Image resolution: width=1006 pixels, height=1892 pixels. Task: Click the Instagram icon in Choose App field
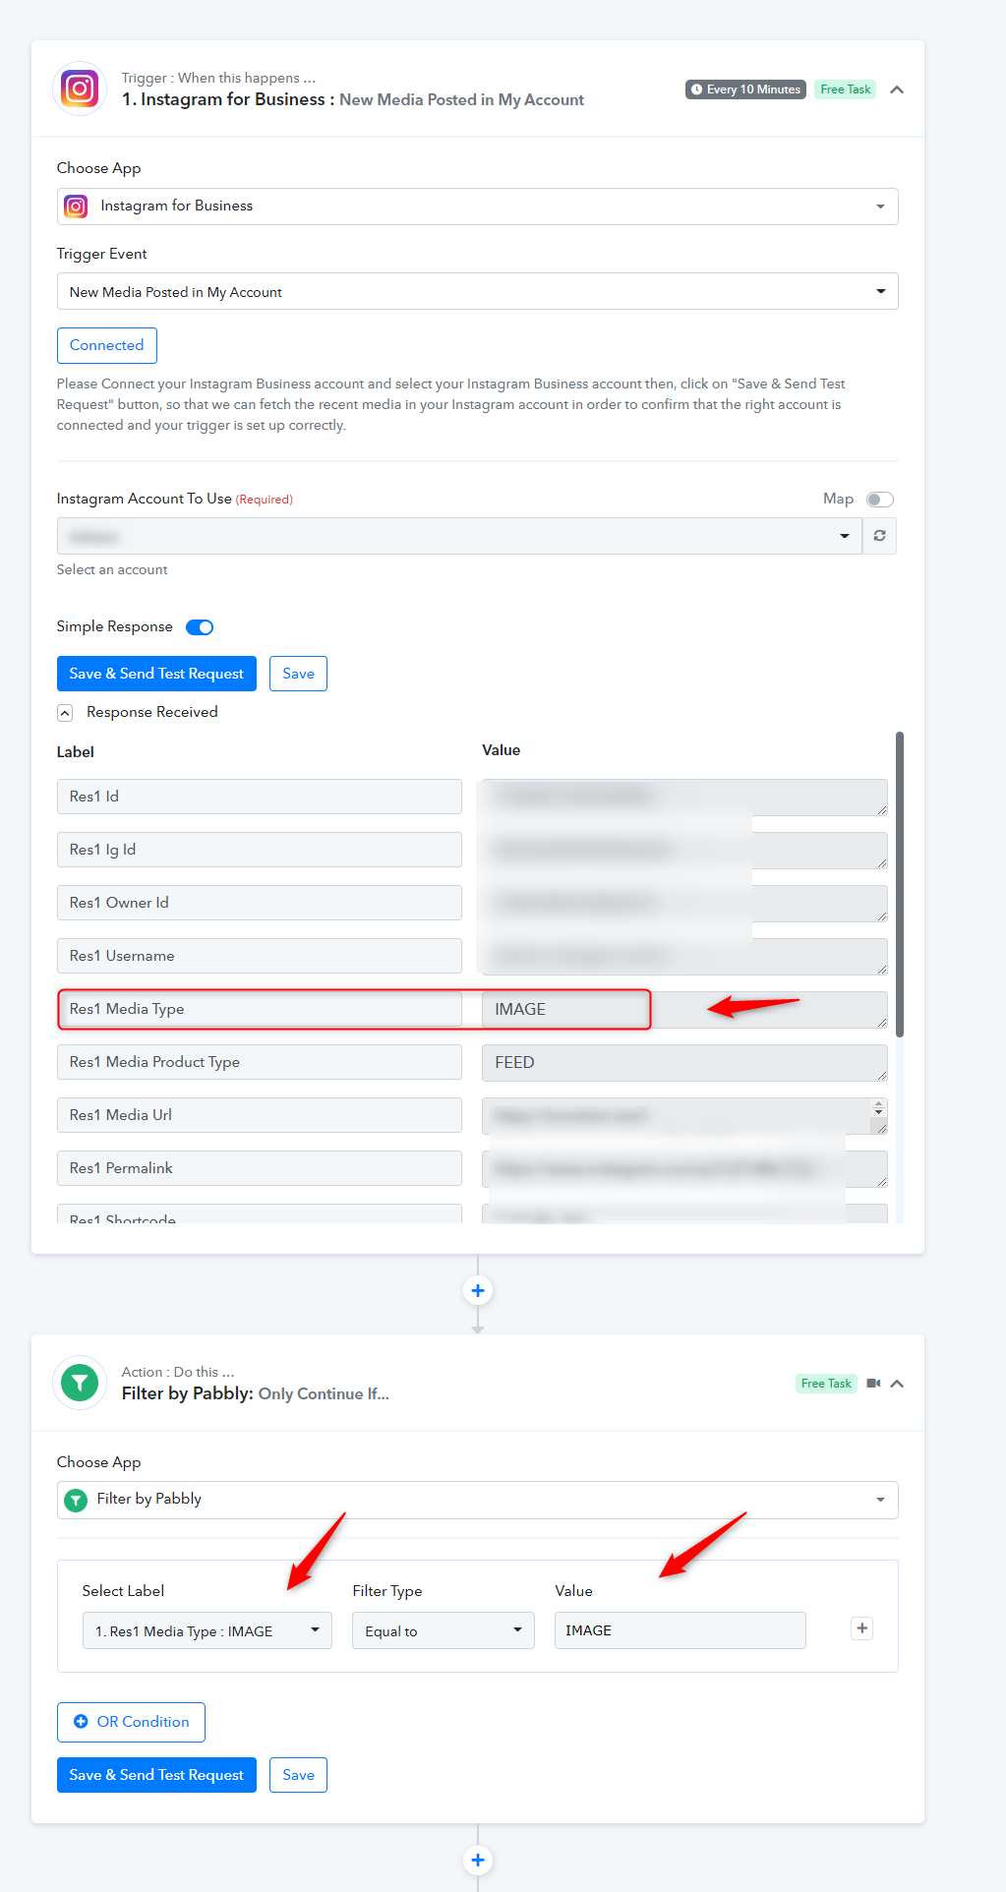[x=76, y=207]
